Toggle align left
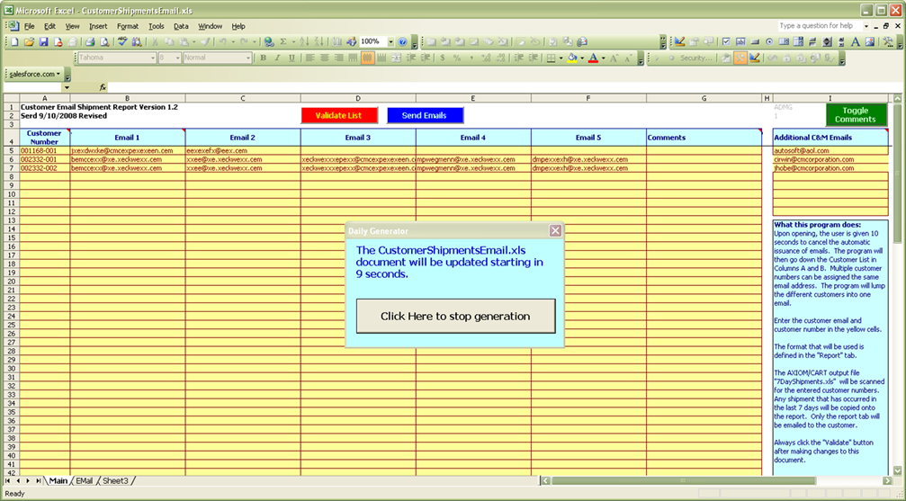Image resolution: width=906 pixels, height=501 pixels. point(309,58)
